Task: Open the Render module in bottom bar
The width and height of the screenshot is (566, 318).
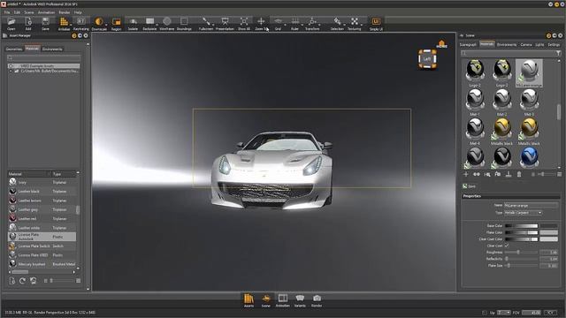Action: pyautogui.click(x=317, y=299)
